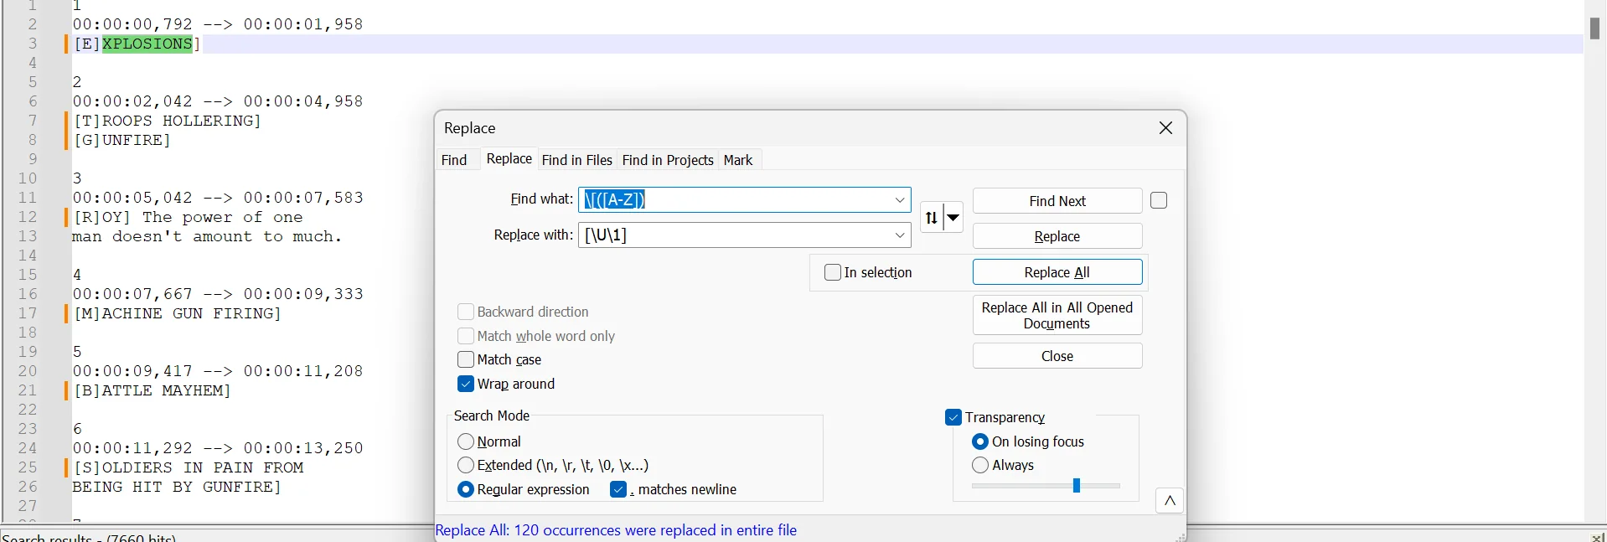
Task: Set transparency to Always
Action: click(980, 465)
